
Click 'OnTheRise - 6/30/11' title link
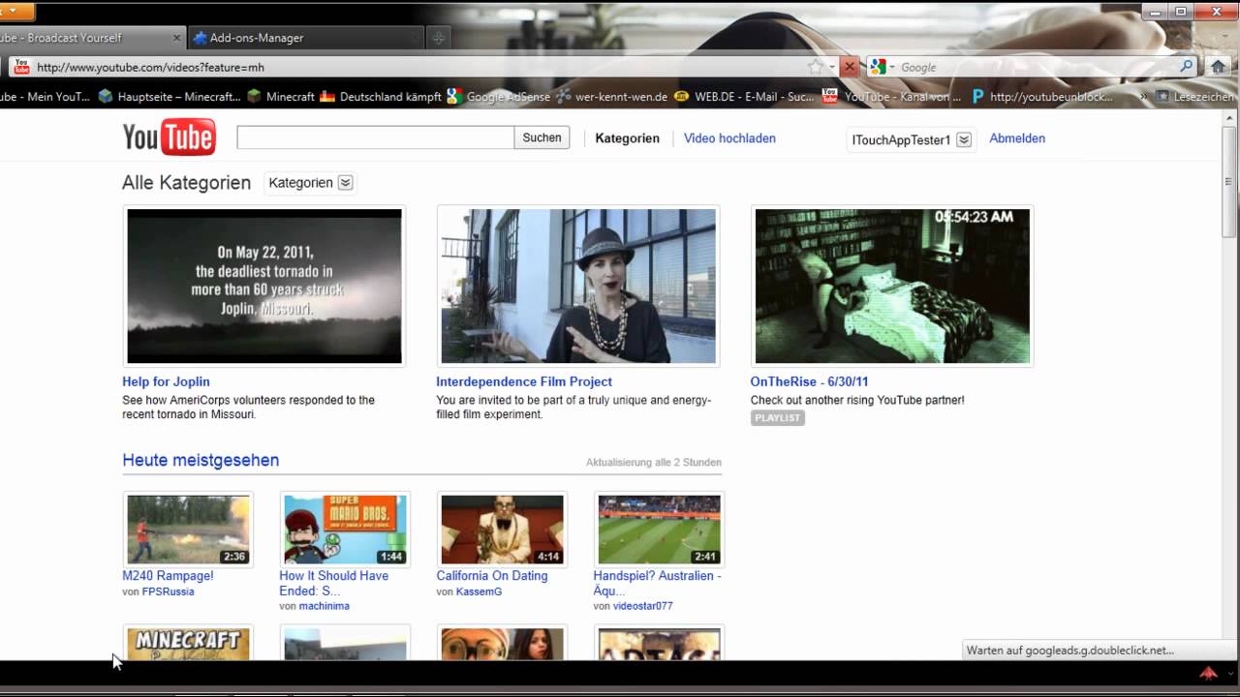click(809, 381)
